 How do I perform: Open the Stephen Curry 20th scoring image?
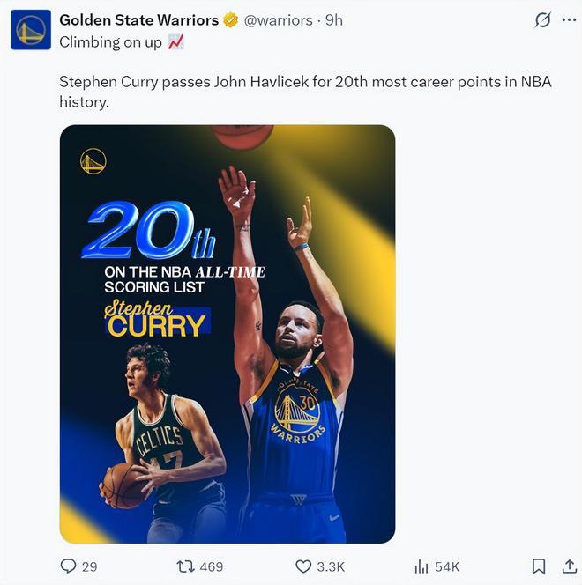pyautogui.click(x=228, y=333)
